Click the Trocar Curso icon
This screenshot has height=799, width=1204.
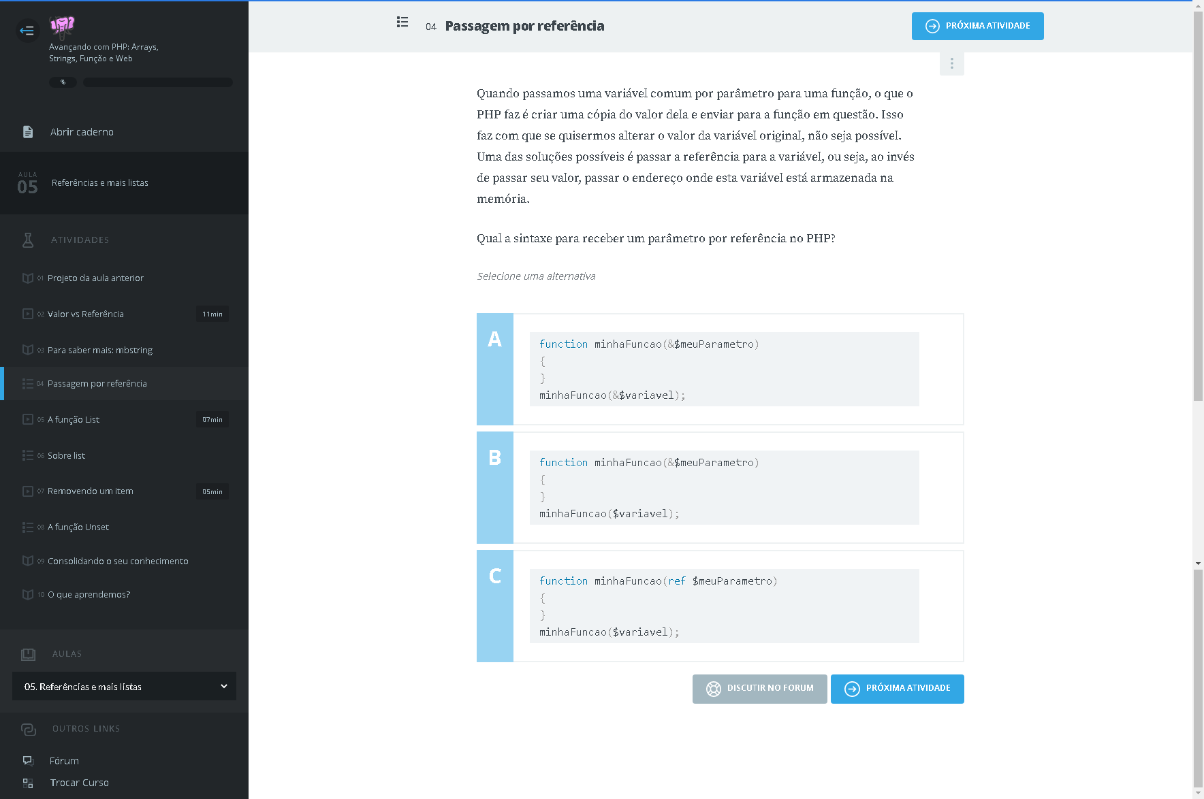coord(28,783)
